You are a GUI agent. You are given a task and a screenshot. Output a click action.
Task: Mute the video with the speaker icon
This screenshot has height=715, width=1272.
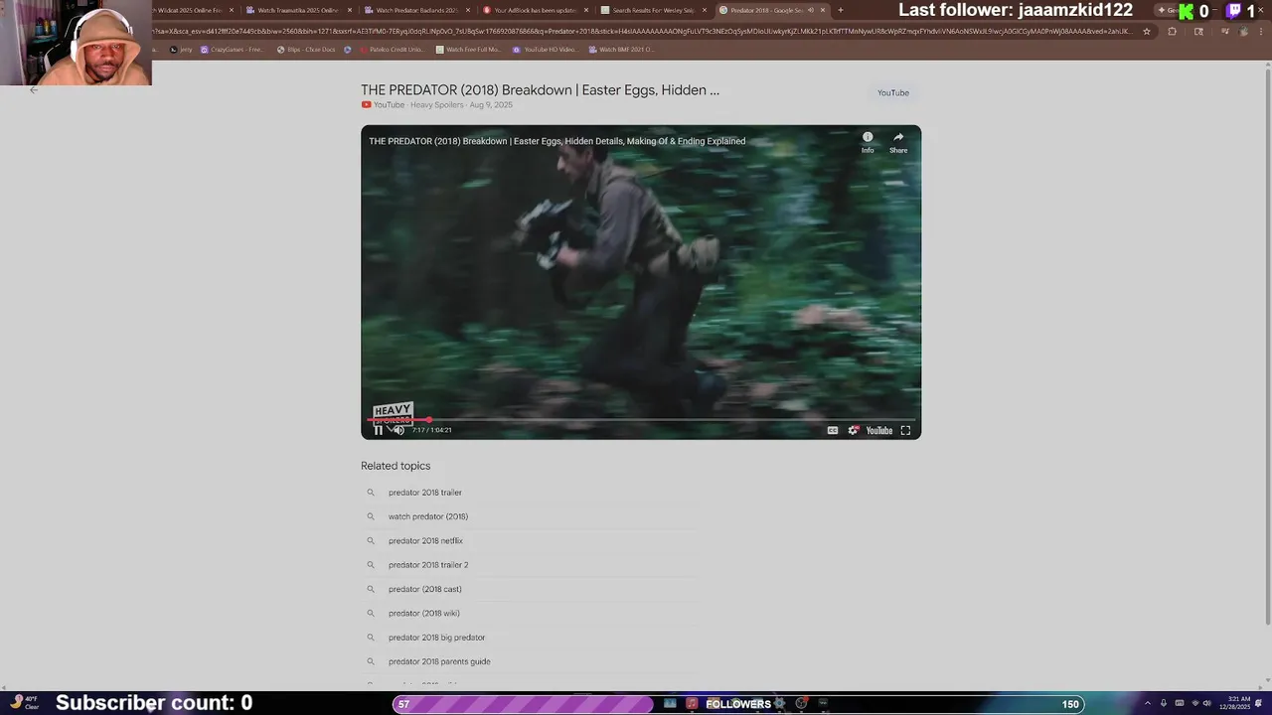pos(398,430)
